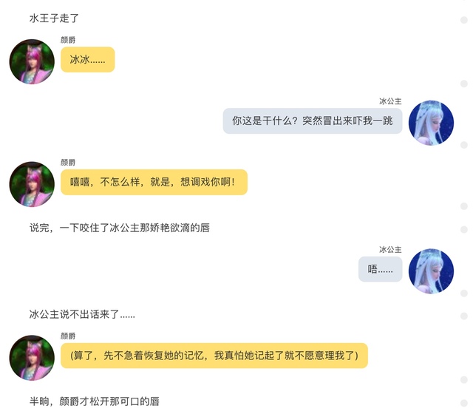Select the yellow 冰冰…… chat bubble
The image size is (473, 414).
(x=88, y=59)
